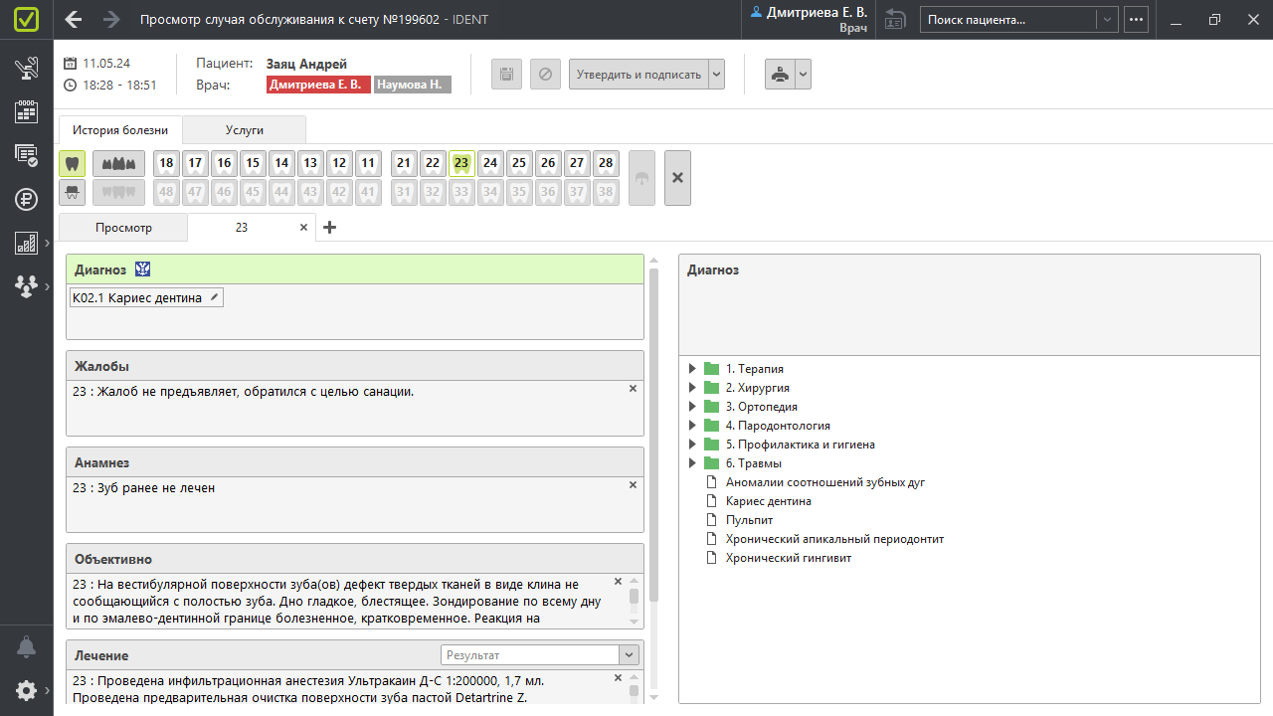Remove the Жалобы entry with X

(633, 389)
